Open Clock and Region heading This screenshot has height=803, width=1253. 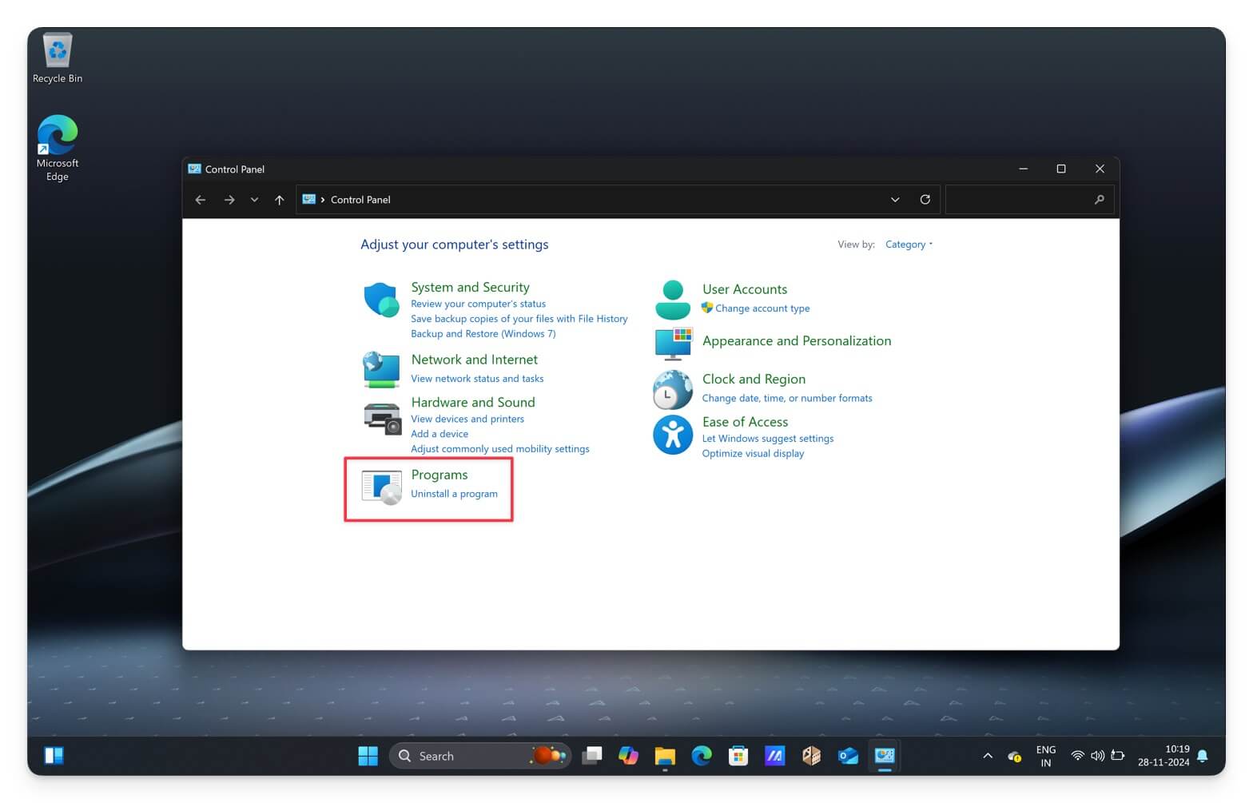754,379
